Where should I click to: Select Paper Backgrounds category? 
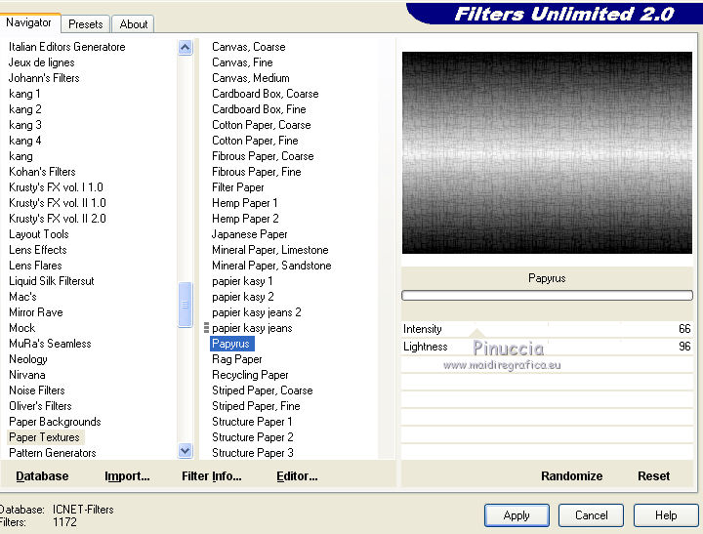click(55, 422)
